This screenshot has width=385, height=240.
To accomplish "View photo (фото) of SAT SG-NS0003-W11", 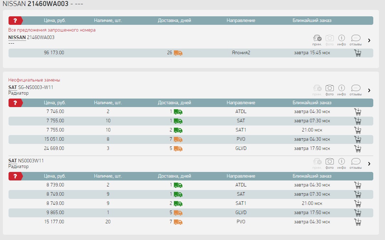I will [330, 90].
